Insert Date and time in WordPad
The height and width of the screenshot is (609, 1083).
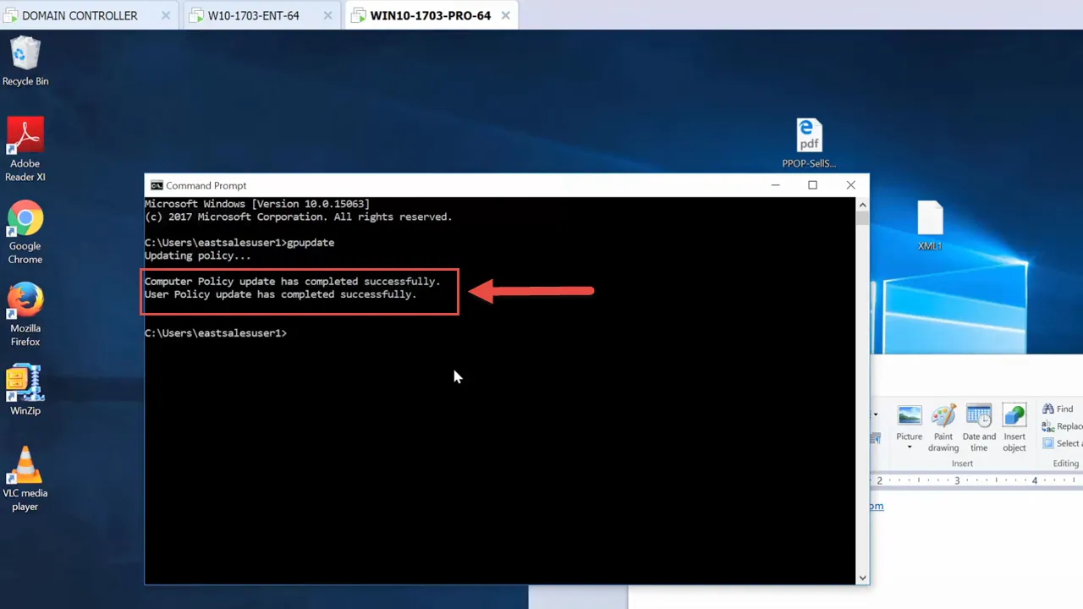click(979, 428)
